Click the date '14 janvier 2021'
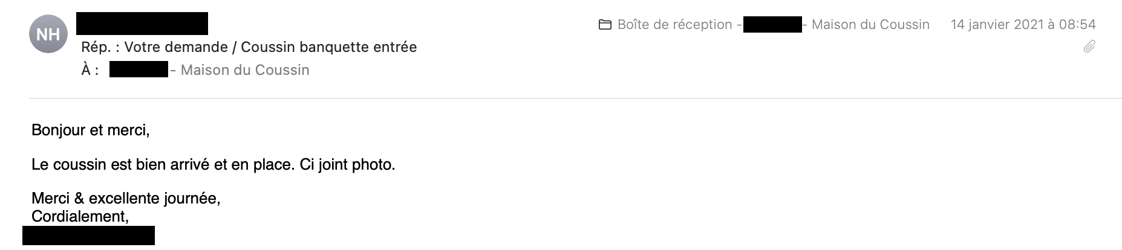Viewport: 1122px width, 250px height. [997, 25]
